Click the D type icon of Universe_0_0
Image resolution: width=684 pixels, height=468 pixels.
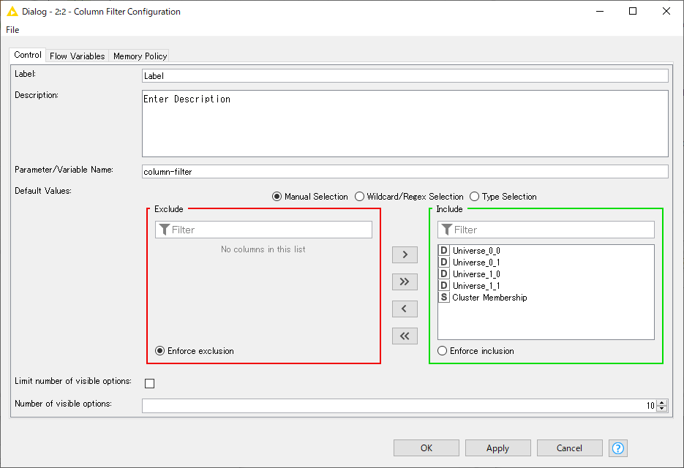[443, 250]
